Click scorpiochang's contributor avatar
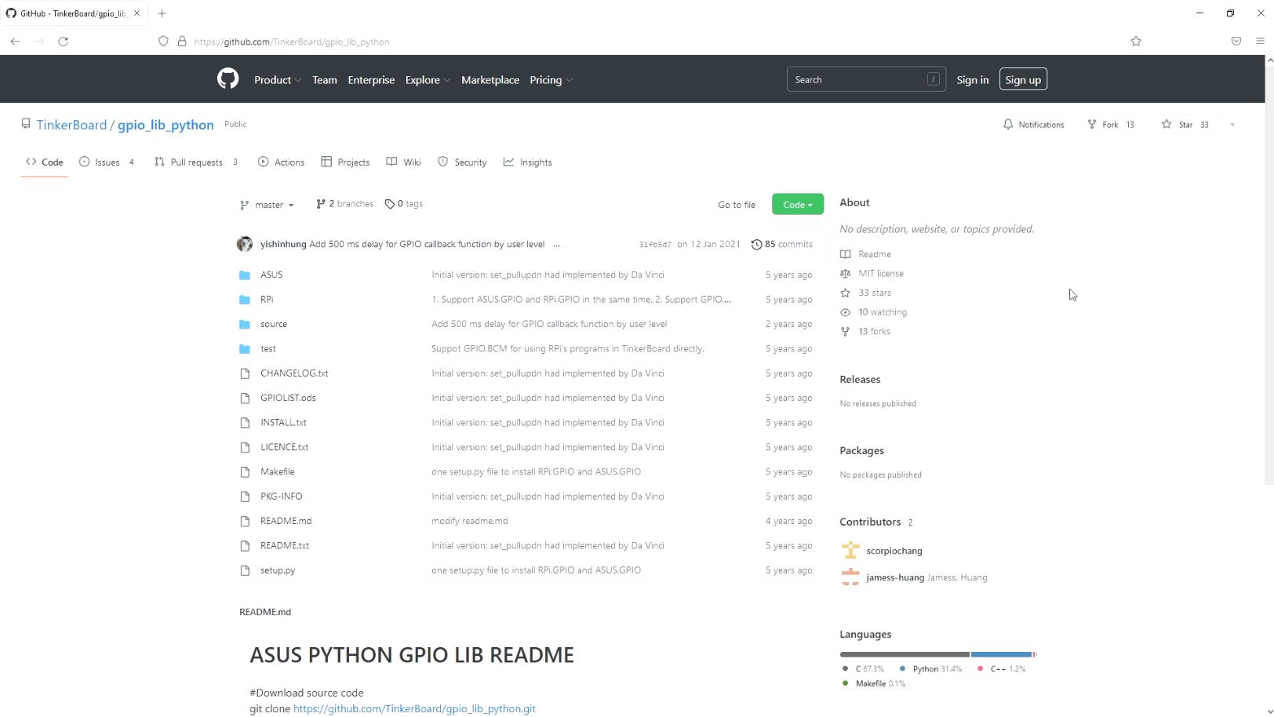The height and width of the screenshot is (717, 1274). pos(850,551)
